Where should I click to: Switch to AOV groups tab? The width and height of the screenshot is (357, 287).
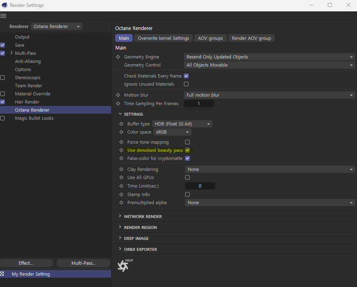click(211, 38)
